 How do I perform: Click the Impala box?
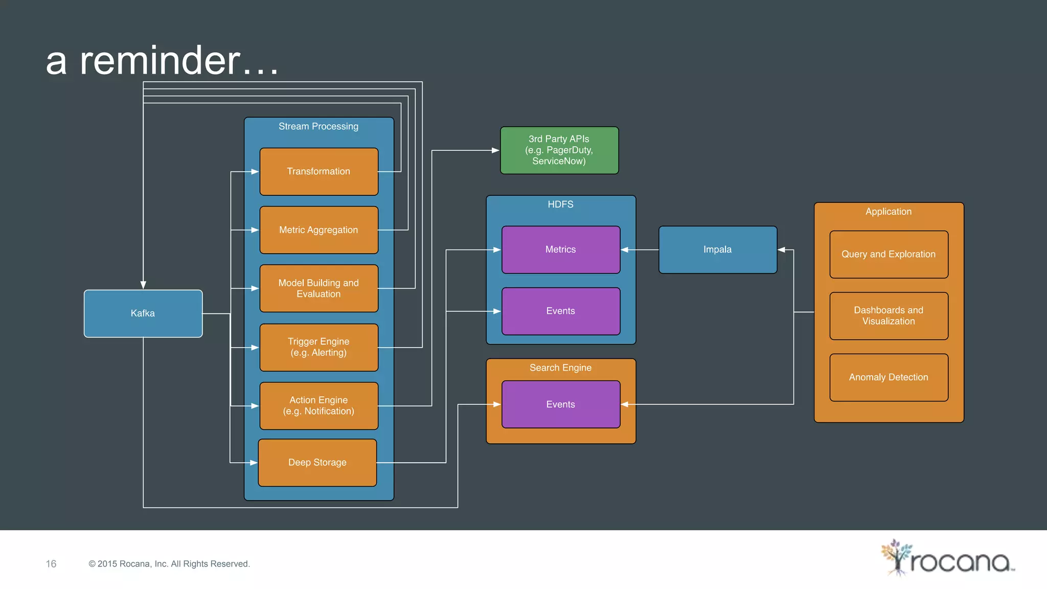[717, 250]
